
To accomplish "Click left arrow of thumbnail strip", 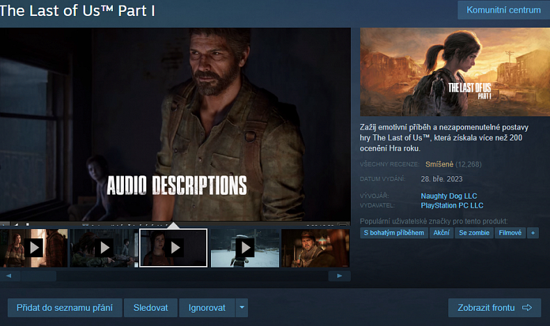I will [x=9, y=276].
